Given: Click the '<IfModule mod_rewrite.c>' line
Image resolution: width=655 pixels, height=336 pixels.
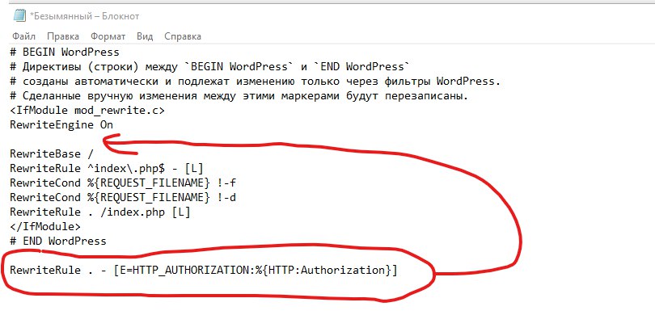Looking at the screenshot, I should tap(87, 111).
